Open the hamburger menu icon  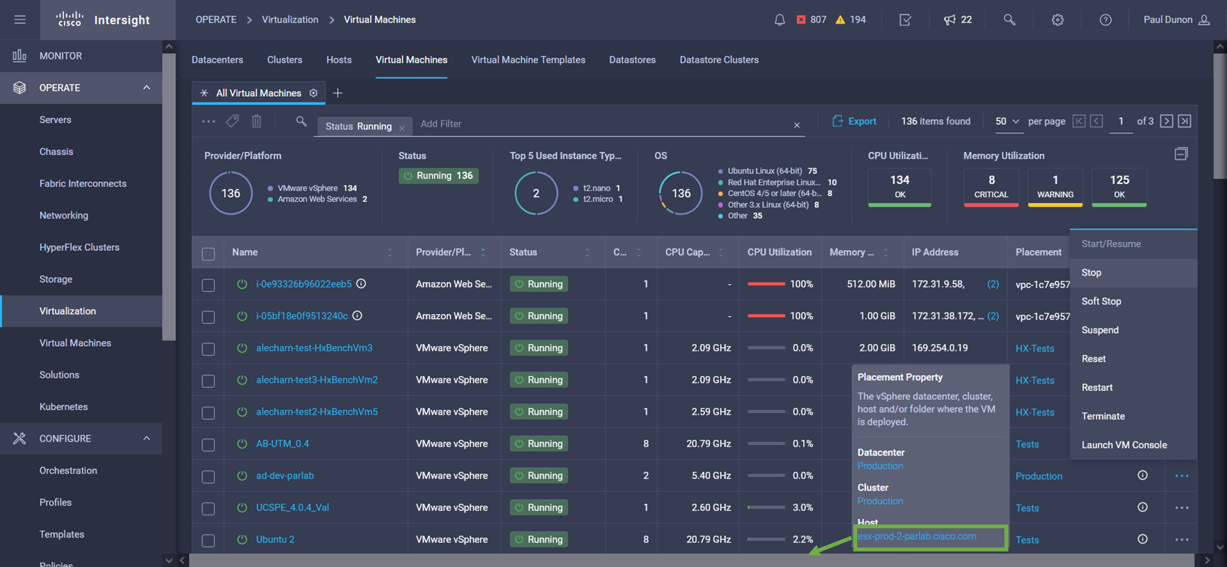pos(20,19)
